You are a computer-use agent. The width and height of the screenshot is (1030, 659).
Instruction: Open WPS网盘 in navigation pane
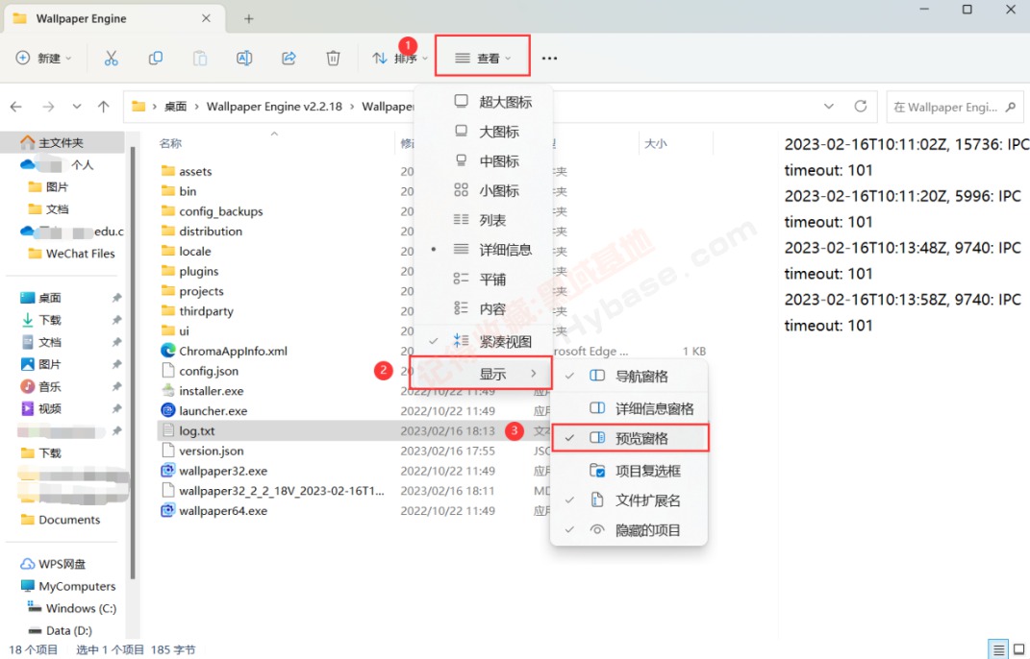(x=54, y=564)
